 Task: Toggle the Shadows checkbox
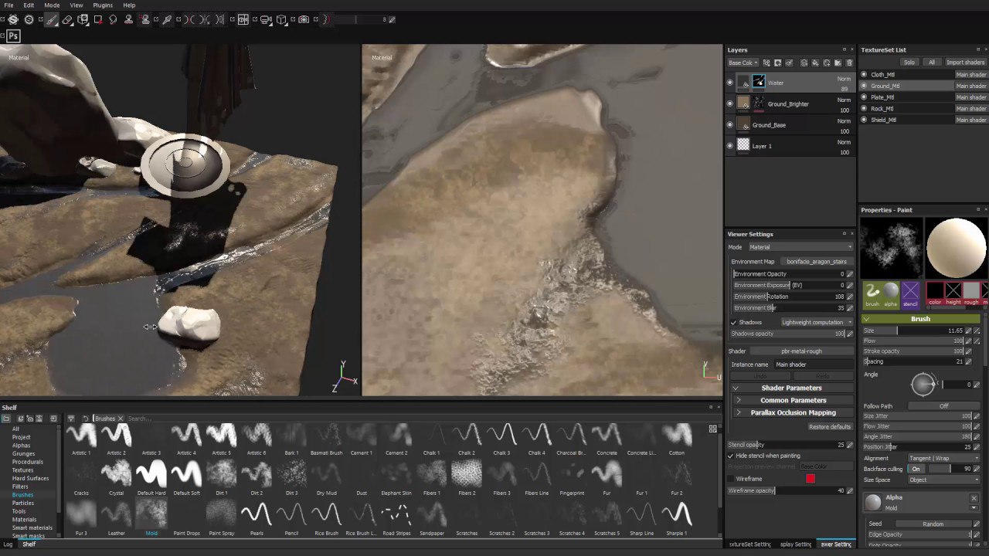[x=733, y=322]
